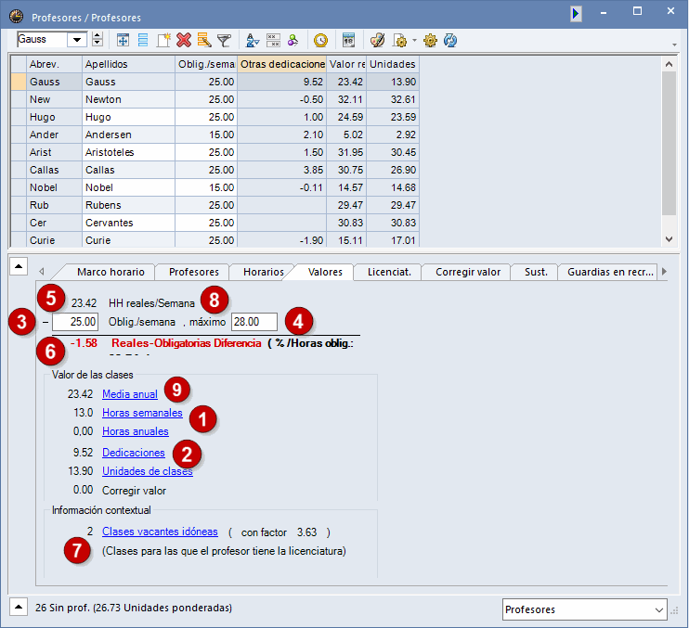Viewport: 689px width, 628px height.
Task: Open the arrow beside the page settings icon
Action: [414, 41]
